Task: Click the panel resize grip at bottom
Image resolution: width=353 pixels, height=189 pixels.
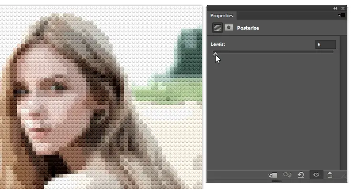Action: coord(277,181)
